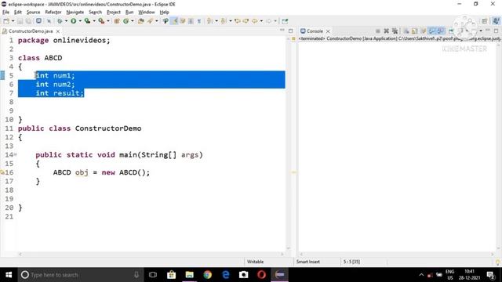The width and height of the screenshot is (502, 282).
Task: Expand the Back history dropdown arrow
Action: point(261,21)
